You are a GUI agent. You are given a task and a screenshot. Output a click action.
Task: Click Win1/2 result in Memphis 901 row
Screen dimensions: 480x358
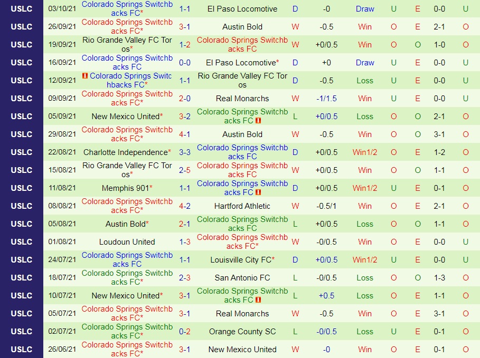click(x=365, y=188)
